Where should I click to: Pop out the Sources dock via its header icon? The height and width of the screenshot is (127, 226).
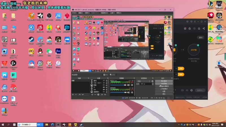click(108, 78)
